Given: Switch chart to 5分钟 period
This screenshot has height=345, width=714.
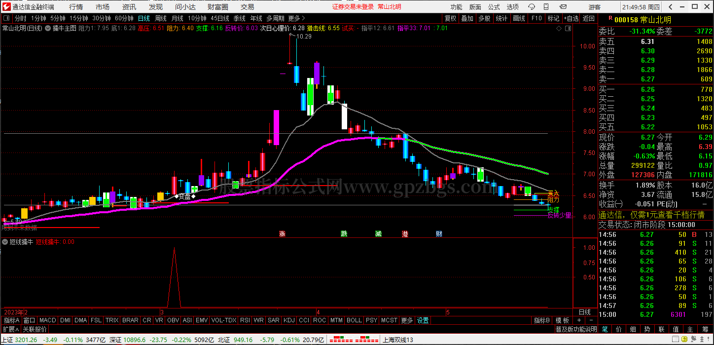Looking at the screenshot, I should tap(58, 18).
